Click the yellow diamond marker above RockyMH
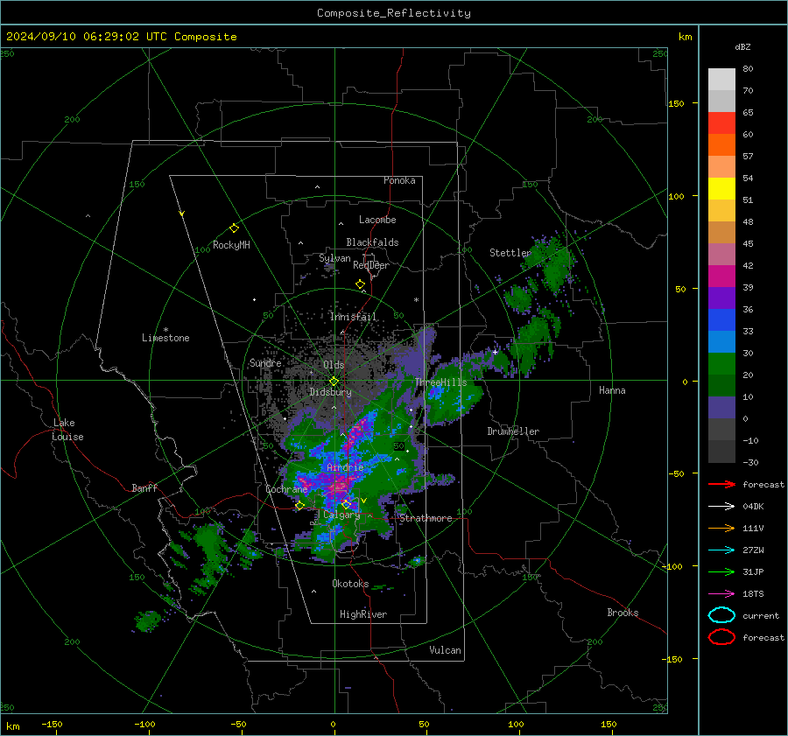The height and width of the screenshot is (736, 788). 234,228
